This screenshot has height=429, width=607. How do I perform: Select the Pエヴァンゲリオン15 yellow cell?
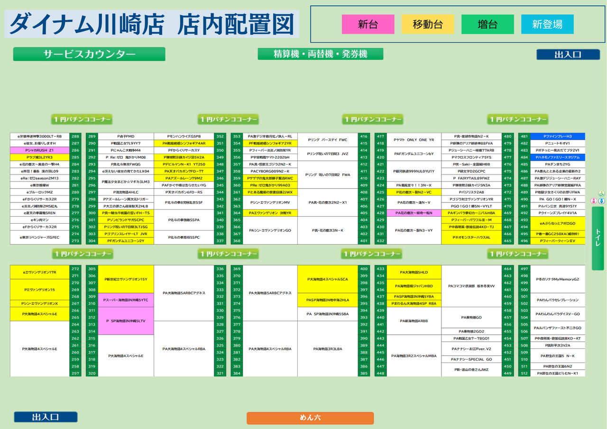[x=40, y=290]
